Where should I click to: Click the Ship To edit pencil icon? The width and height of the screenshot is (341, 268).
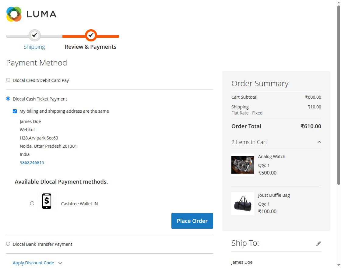[318, 244]
